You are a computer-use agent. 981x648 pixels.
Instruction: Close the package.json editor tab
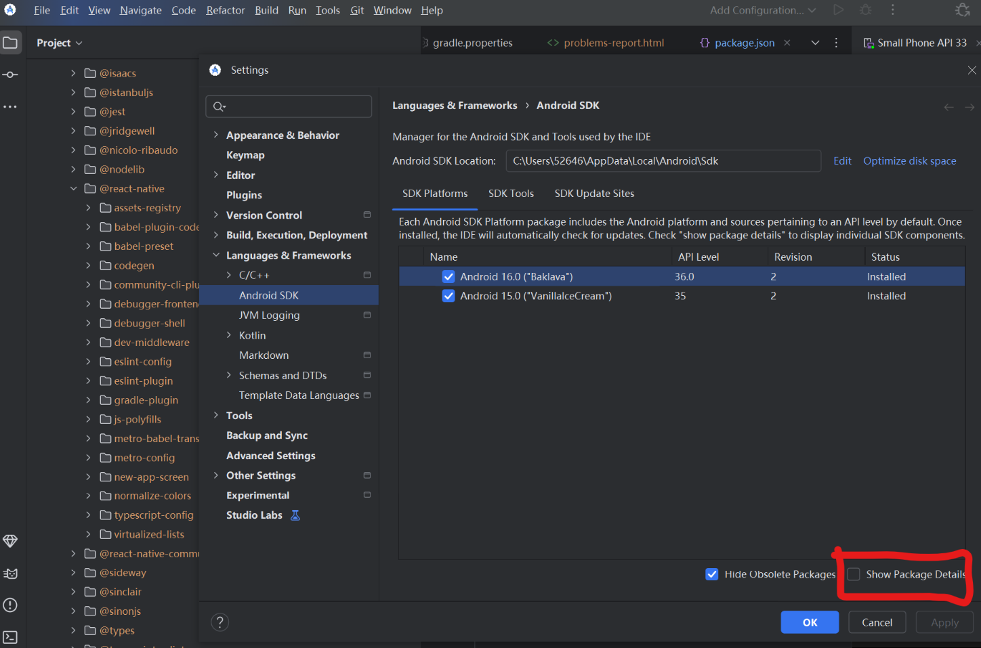coord(787,43)
